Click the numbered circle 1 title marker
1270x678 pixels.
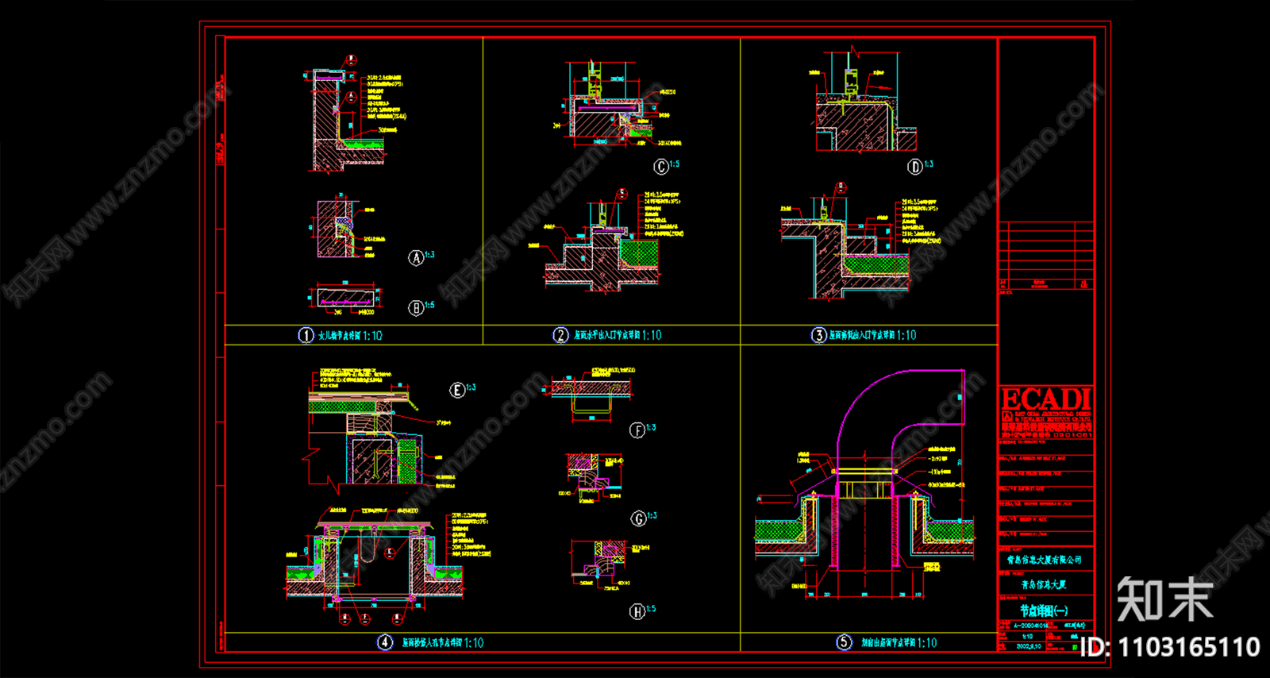(306, 335)
